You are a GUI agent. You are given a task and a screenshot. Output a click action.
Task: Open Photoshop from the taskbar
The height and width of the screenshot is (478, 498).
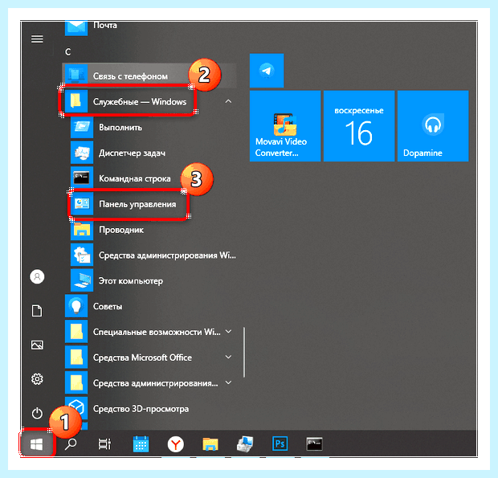[x=280, y=443]
